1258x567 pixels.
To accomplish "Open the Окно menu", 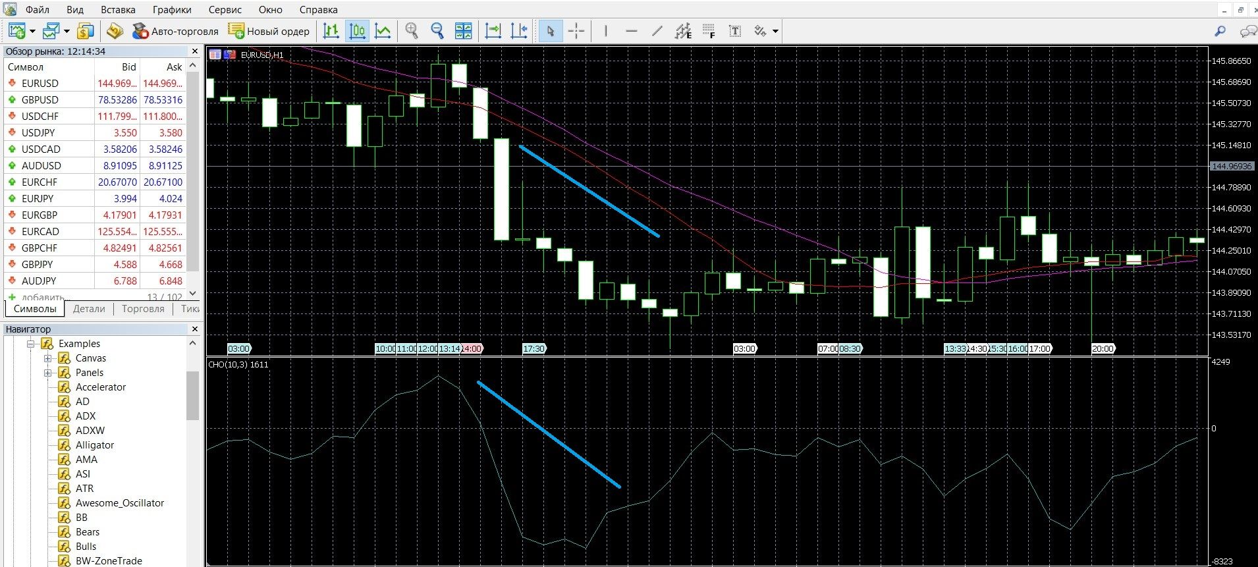I will pos(270,10).
